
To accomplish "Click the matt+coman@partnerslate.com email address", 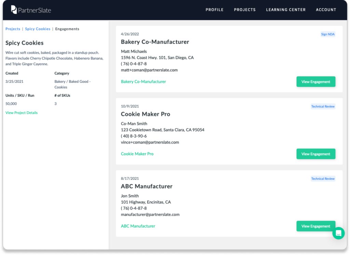I will [x=149, y=70].
